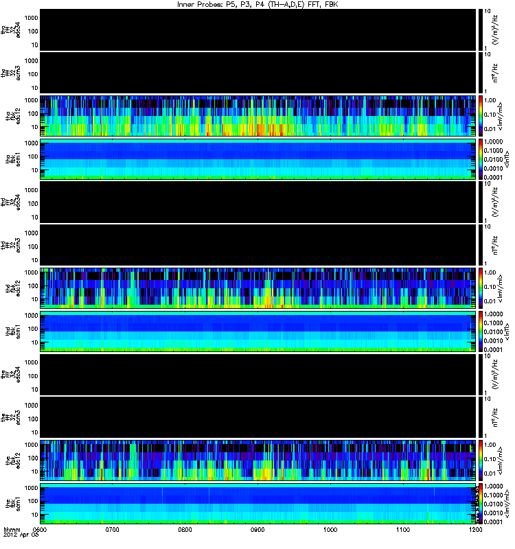Click the "hhmm" axis label
515x549 pixels.
[x=12, y=530]
